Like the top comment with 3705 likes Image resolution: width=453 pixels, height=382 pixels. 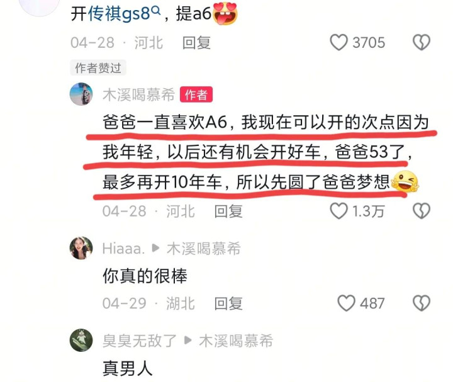pyautogui.click(x=338, y=42)
